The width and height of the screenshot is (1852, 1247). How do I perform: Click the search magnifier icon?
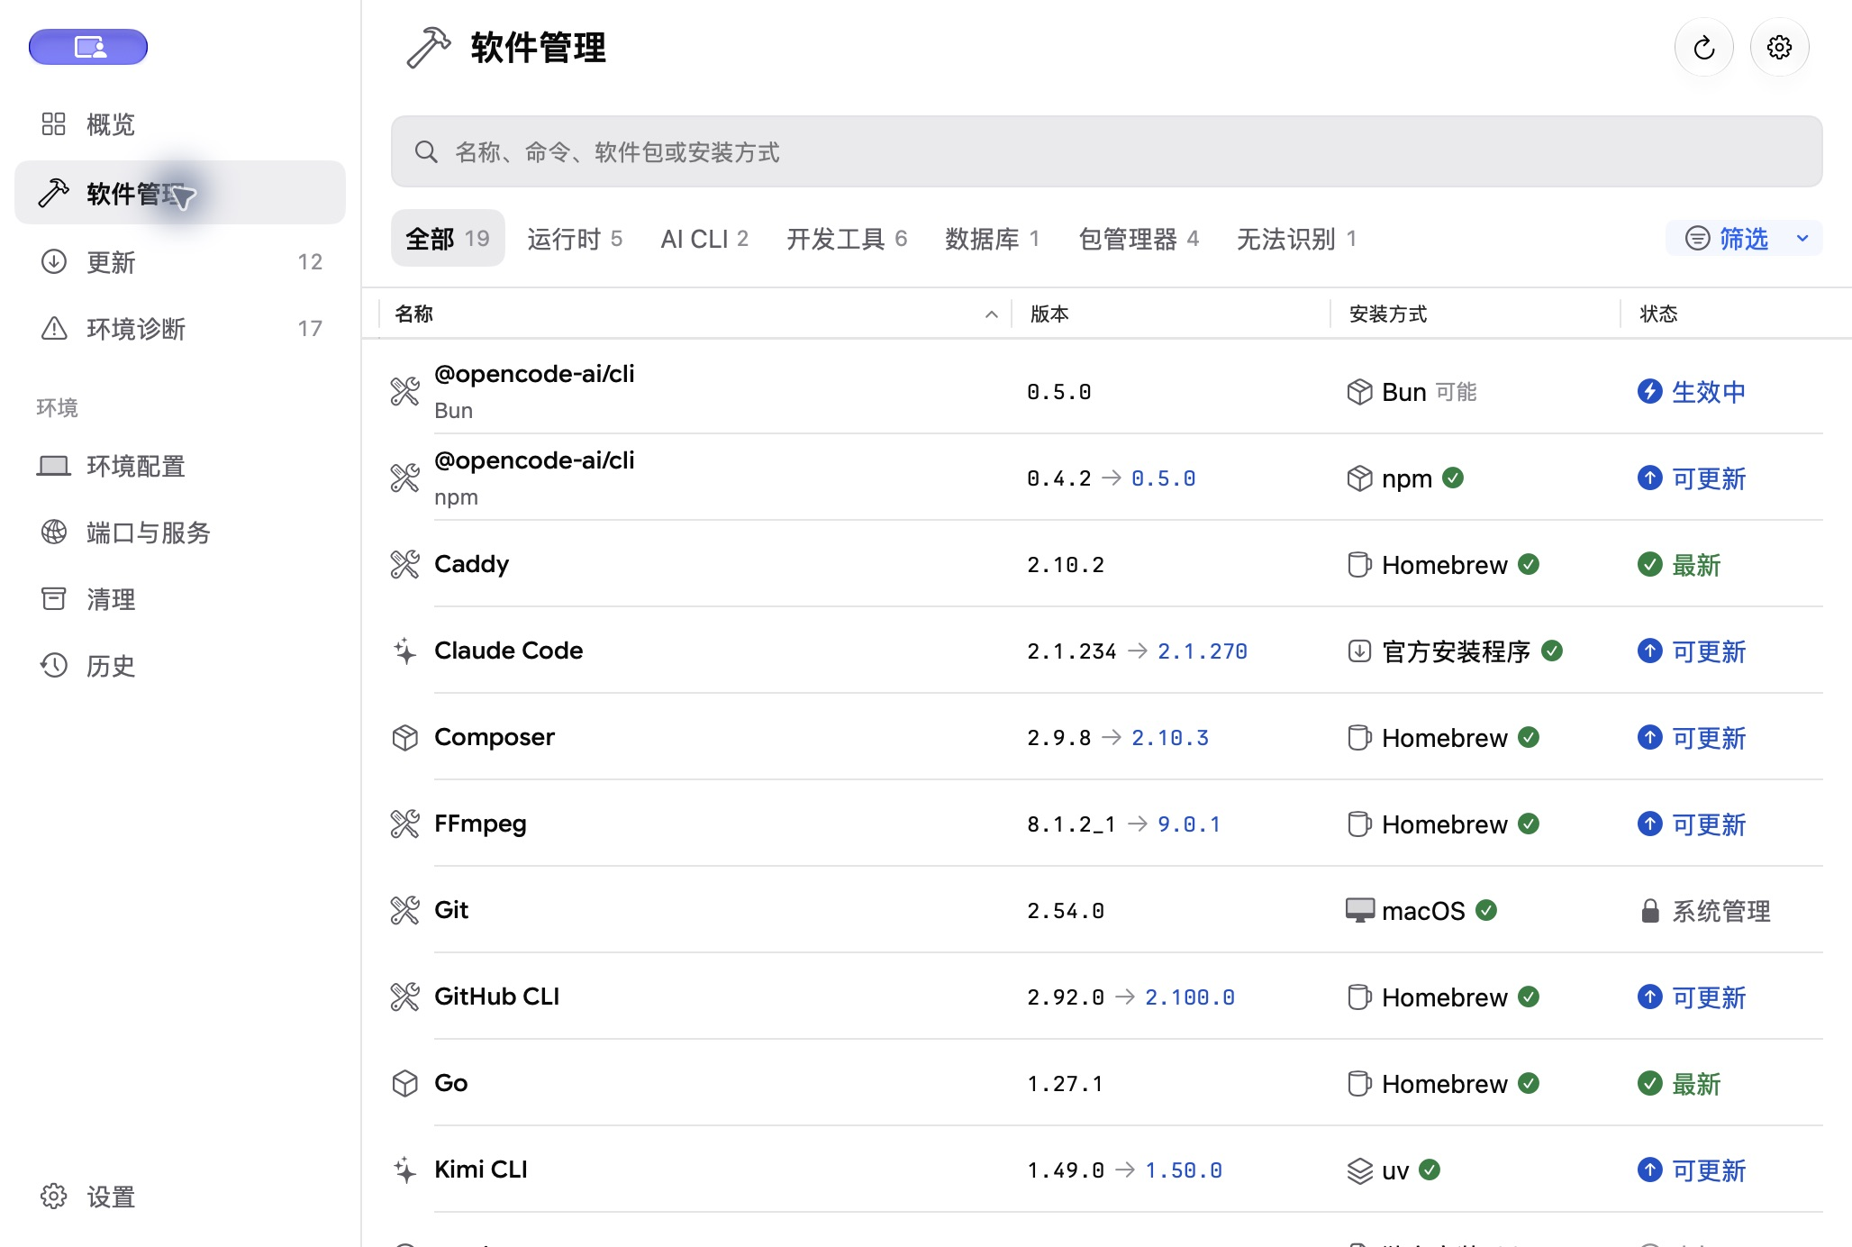[x=426, y=151]
